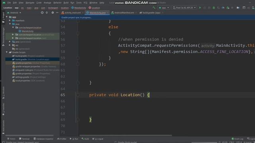The width and height of the screenshot is (255, 143).
Task: Click the project panel horizontal scrollbar
Action: click(29, 135)
